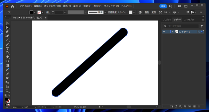Open zoom level 50% dropdown
Screen dimensions: 209x112
pos(22,107)
